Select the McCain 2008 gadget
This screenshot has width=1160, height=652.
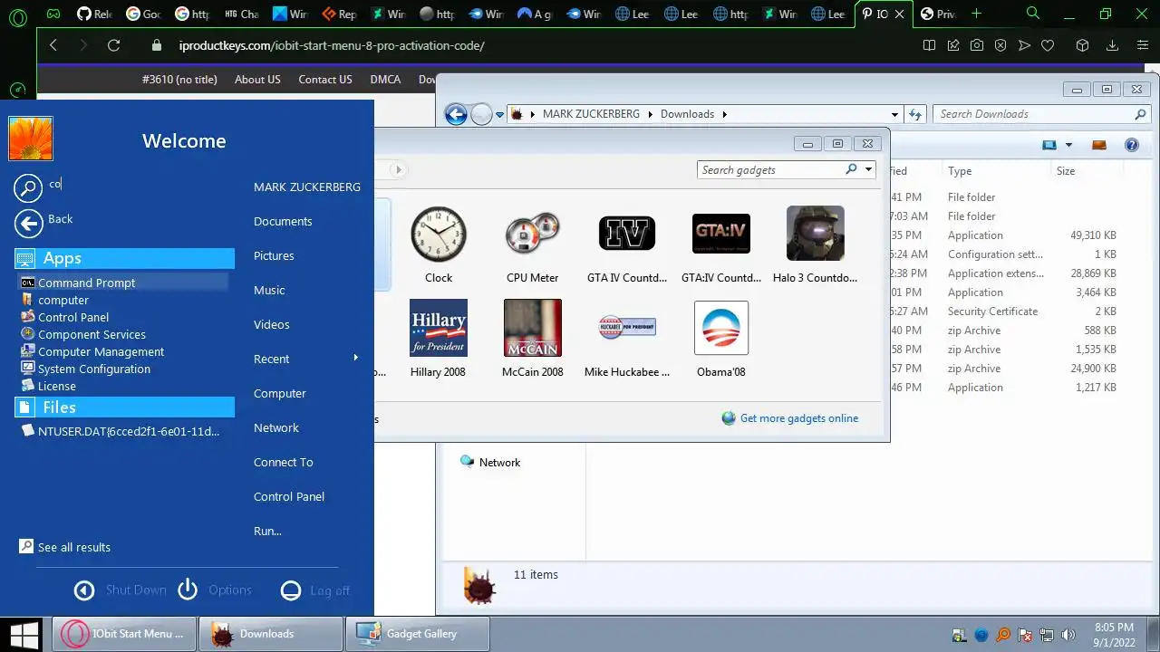click(533, 339)
